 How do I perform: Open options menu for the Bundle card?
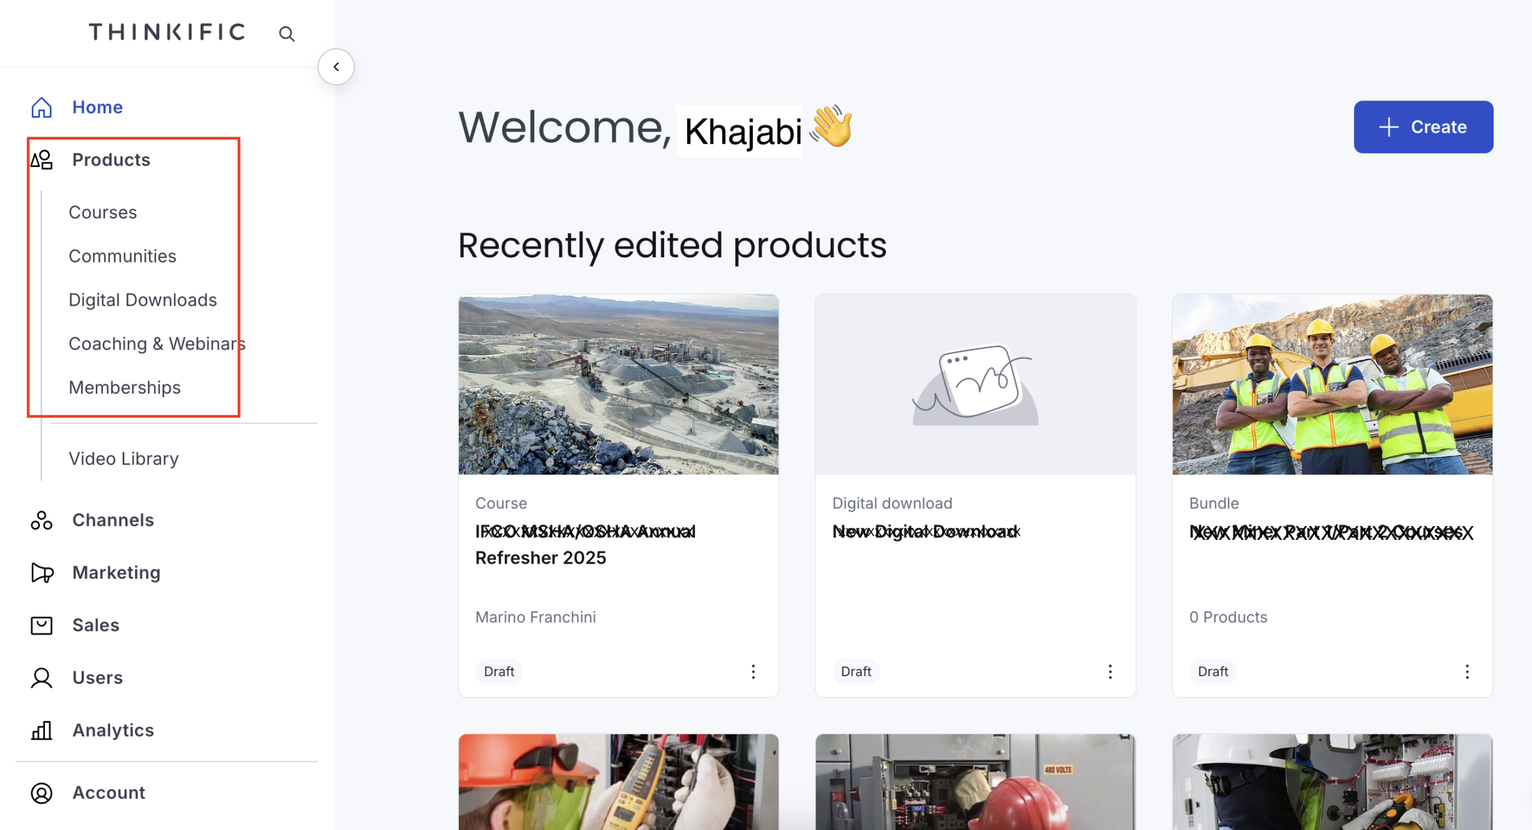tap(1467, 671)
